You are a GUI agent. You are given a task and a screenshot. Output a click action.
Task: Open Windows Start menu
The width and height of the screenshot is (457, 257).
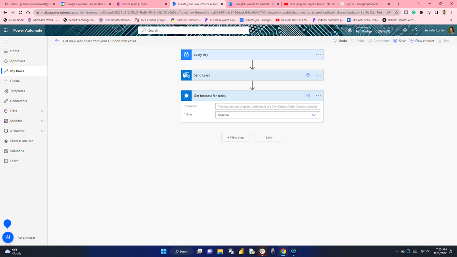[x=163, y=251]
